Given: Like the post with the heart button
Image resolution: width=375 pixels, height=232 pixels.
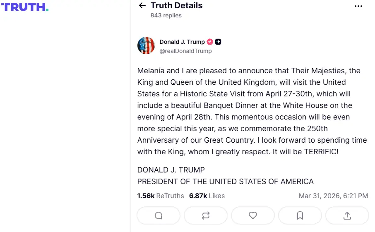Looking at the screenshot, I should pos(253,215).
